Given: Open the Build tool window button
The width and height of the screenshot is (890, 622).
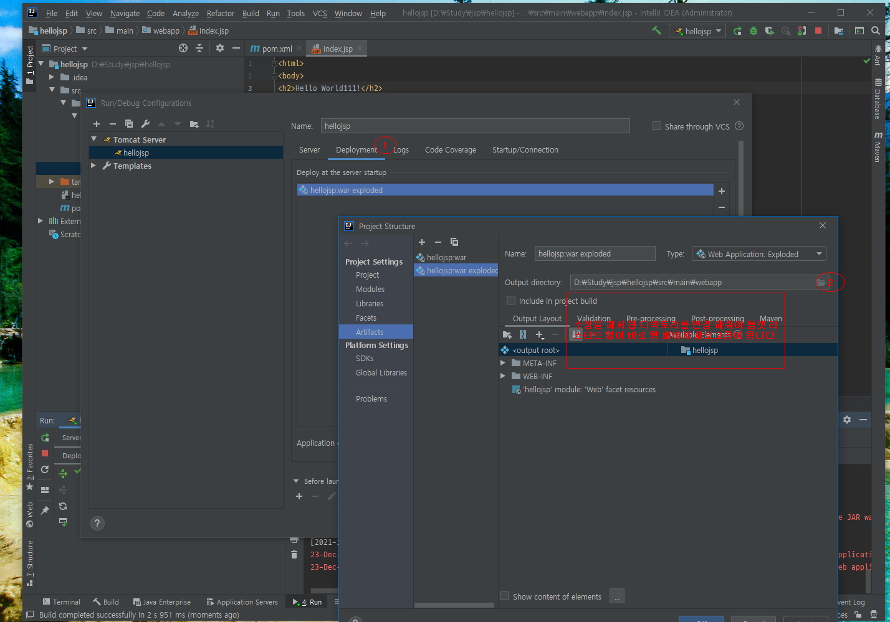Looking at the screenshot, I should click(x=106, y=602).
